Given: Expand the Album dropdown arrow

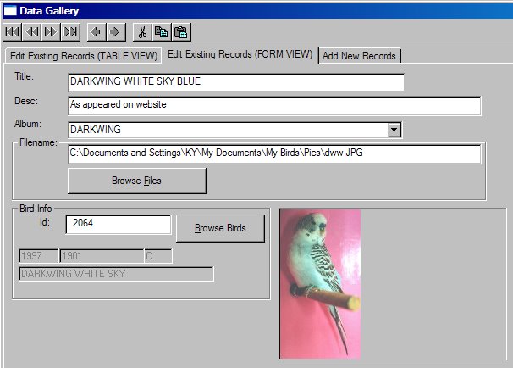Looking at the screenshot, I should pos(394,130).
